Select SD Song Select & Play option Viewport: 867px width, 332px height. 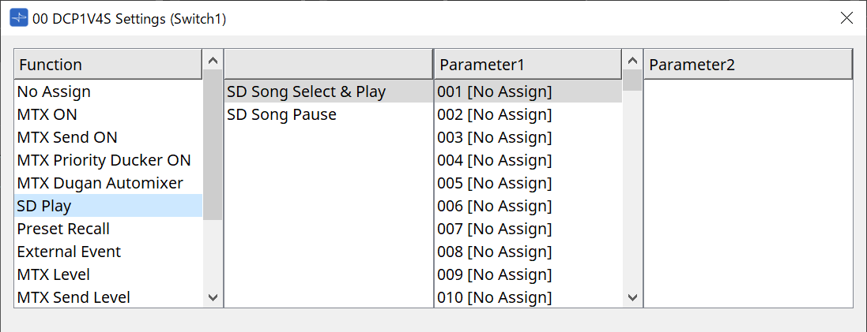point(306,91)
